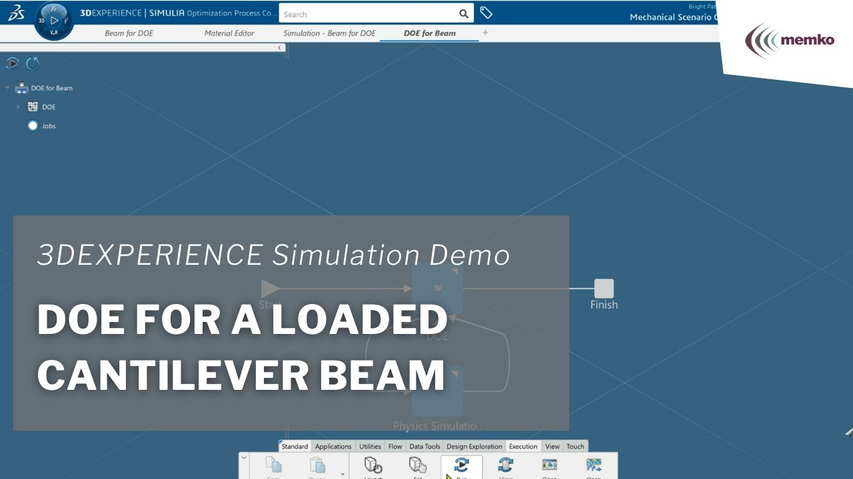Select the Jobs tree node
The height and width of the screenshot is (479, 853).
point(41,126)
